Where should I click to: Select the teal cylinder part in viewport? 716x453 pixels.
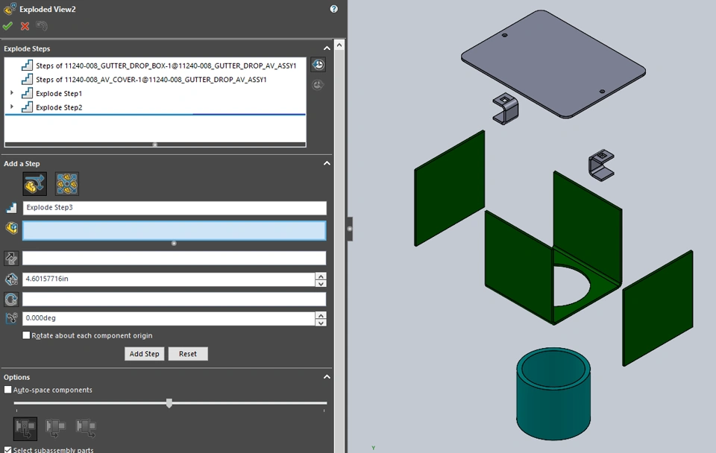click(553, 393)
